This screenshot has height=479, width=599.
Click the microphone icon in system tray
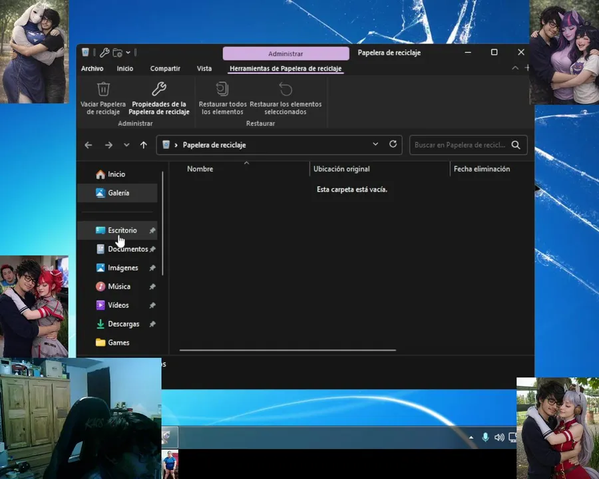pos(485,437)
